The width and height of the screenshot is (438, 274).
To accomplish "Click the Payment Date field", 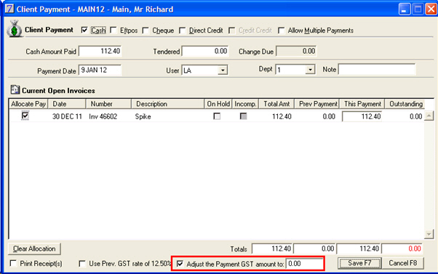I will (x=100, y=70).
